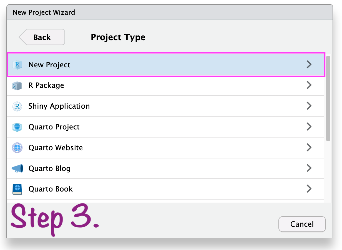Screen dimensions: 342x250
Task: Click the R Package box icon
Action: point(17,86)
